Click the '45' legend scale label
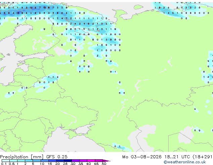This screenshot has width=213, height=165. [96, 164]
